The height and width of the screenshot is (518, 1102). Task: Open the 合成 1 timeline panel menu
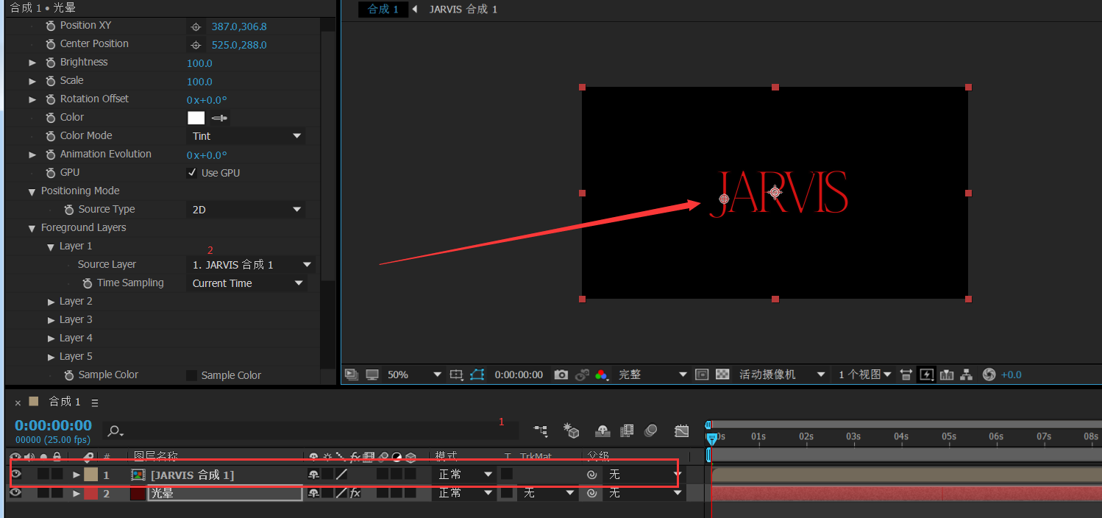[94, 402]
